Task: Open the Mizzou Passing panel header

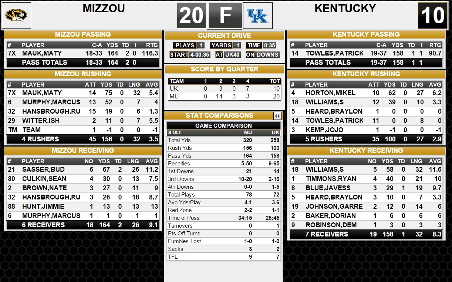Action: [83, 34]
